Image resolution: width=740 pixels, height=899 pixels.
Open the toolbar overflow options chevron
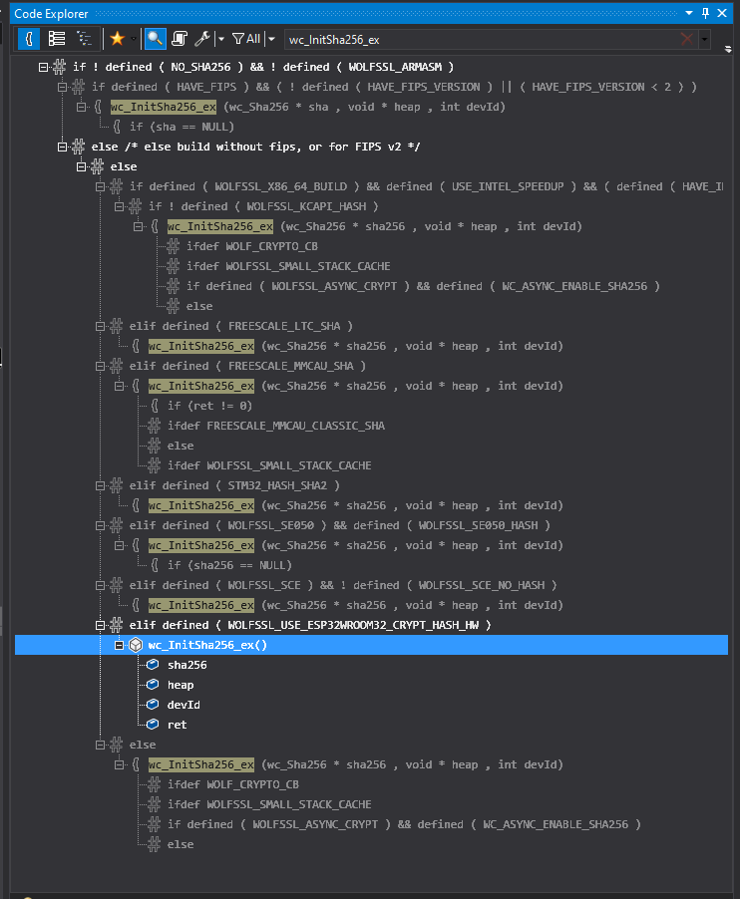pyautogui.click(x=728, y=49)
